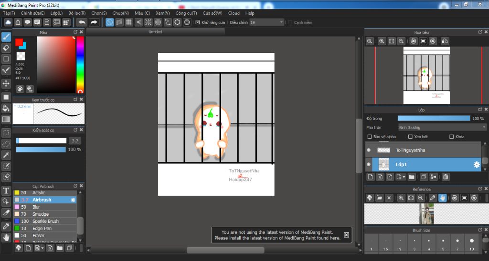Open the Lớp(L) menu

tap(56, 13)
